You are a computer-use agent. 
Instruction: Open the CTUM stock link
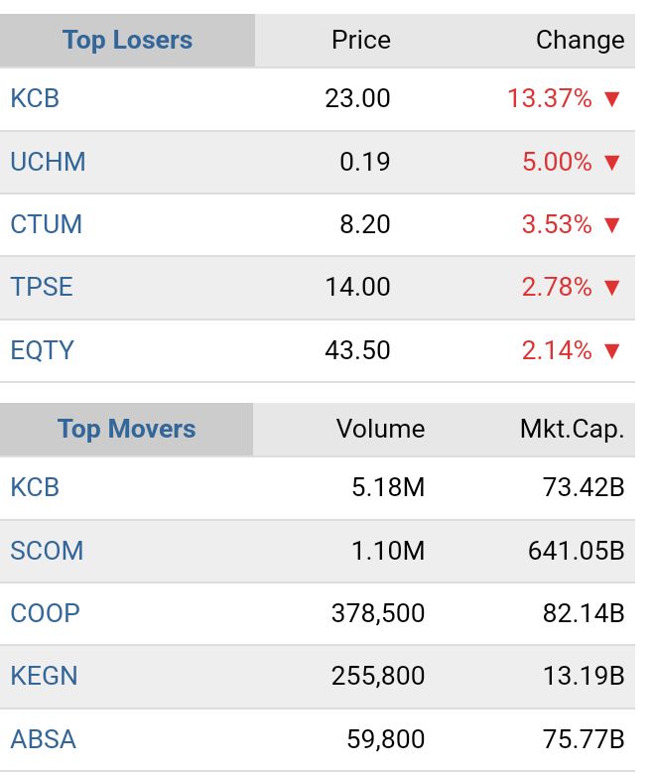(46, 224)
